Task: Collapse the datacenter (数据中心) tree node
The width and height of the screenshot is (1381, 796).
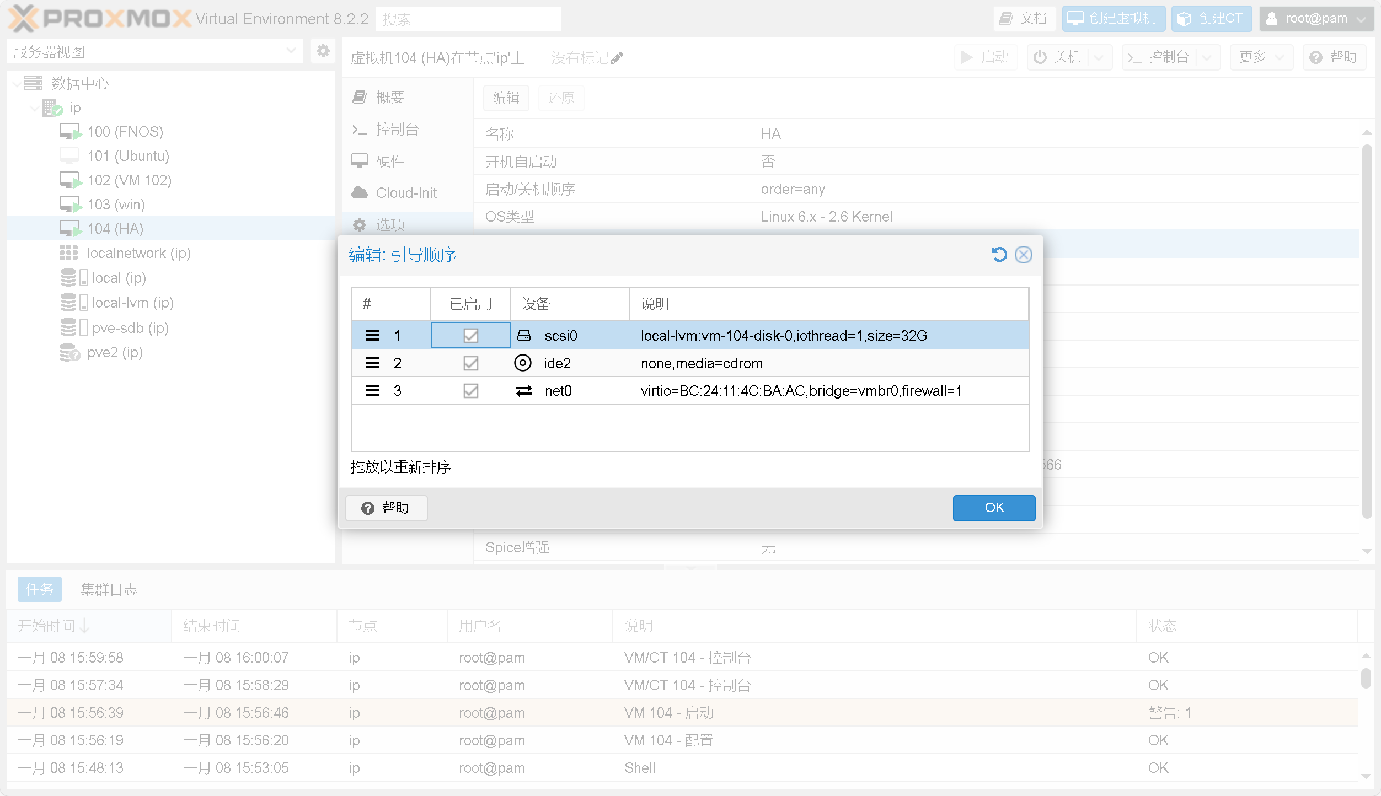Action: (17, 83)
